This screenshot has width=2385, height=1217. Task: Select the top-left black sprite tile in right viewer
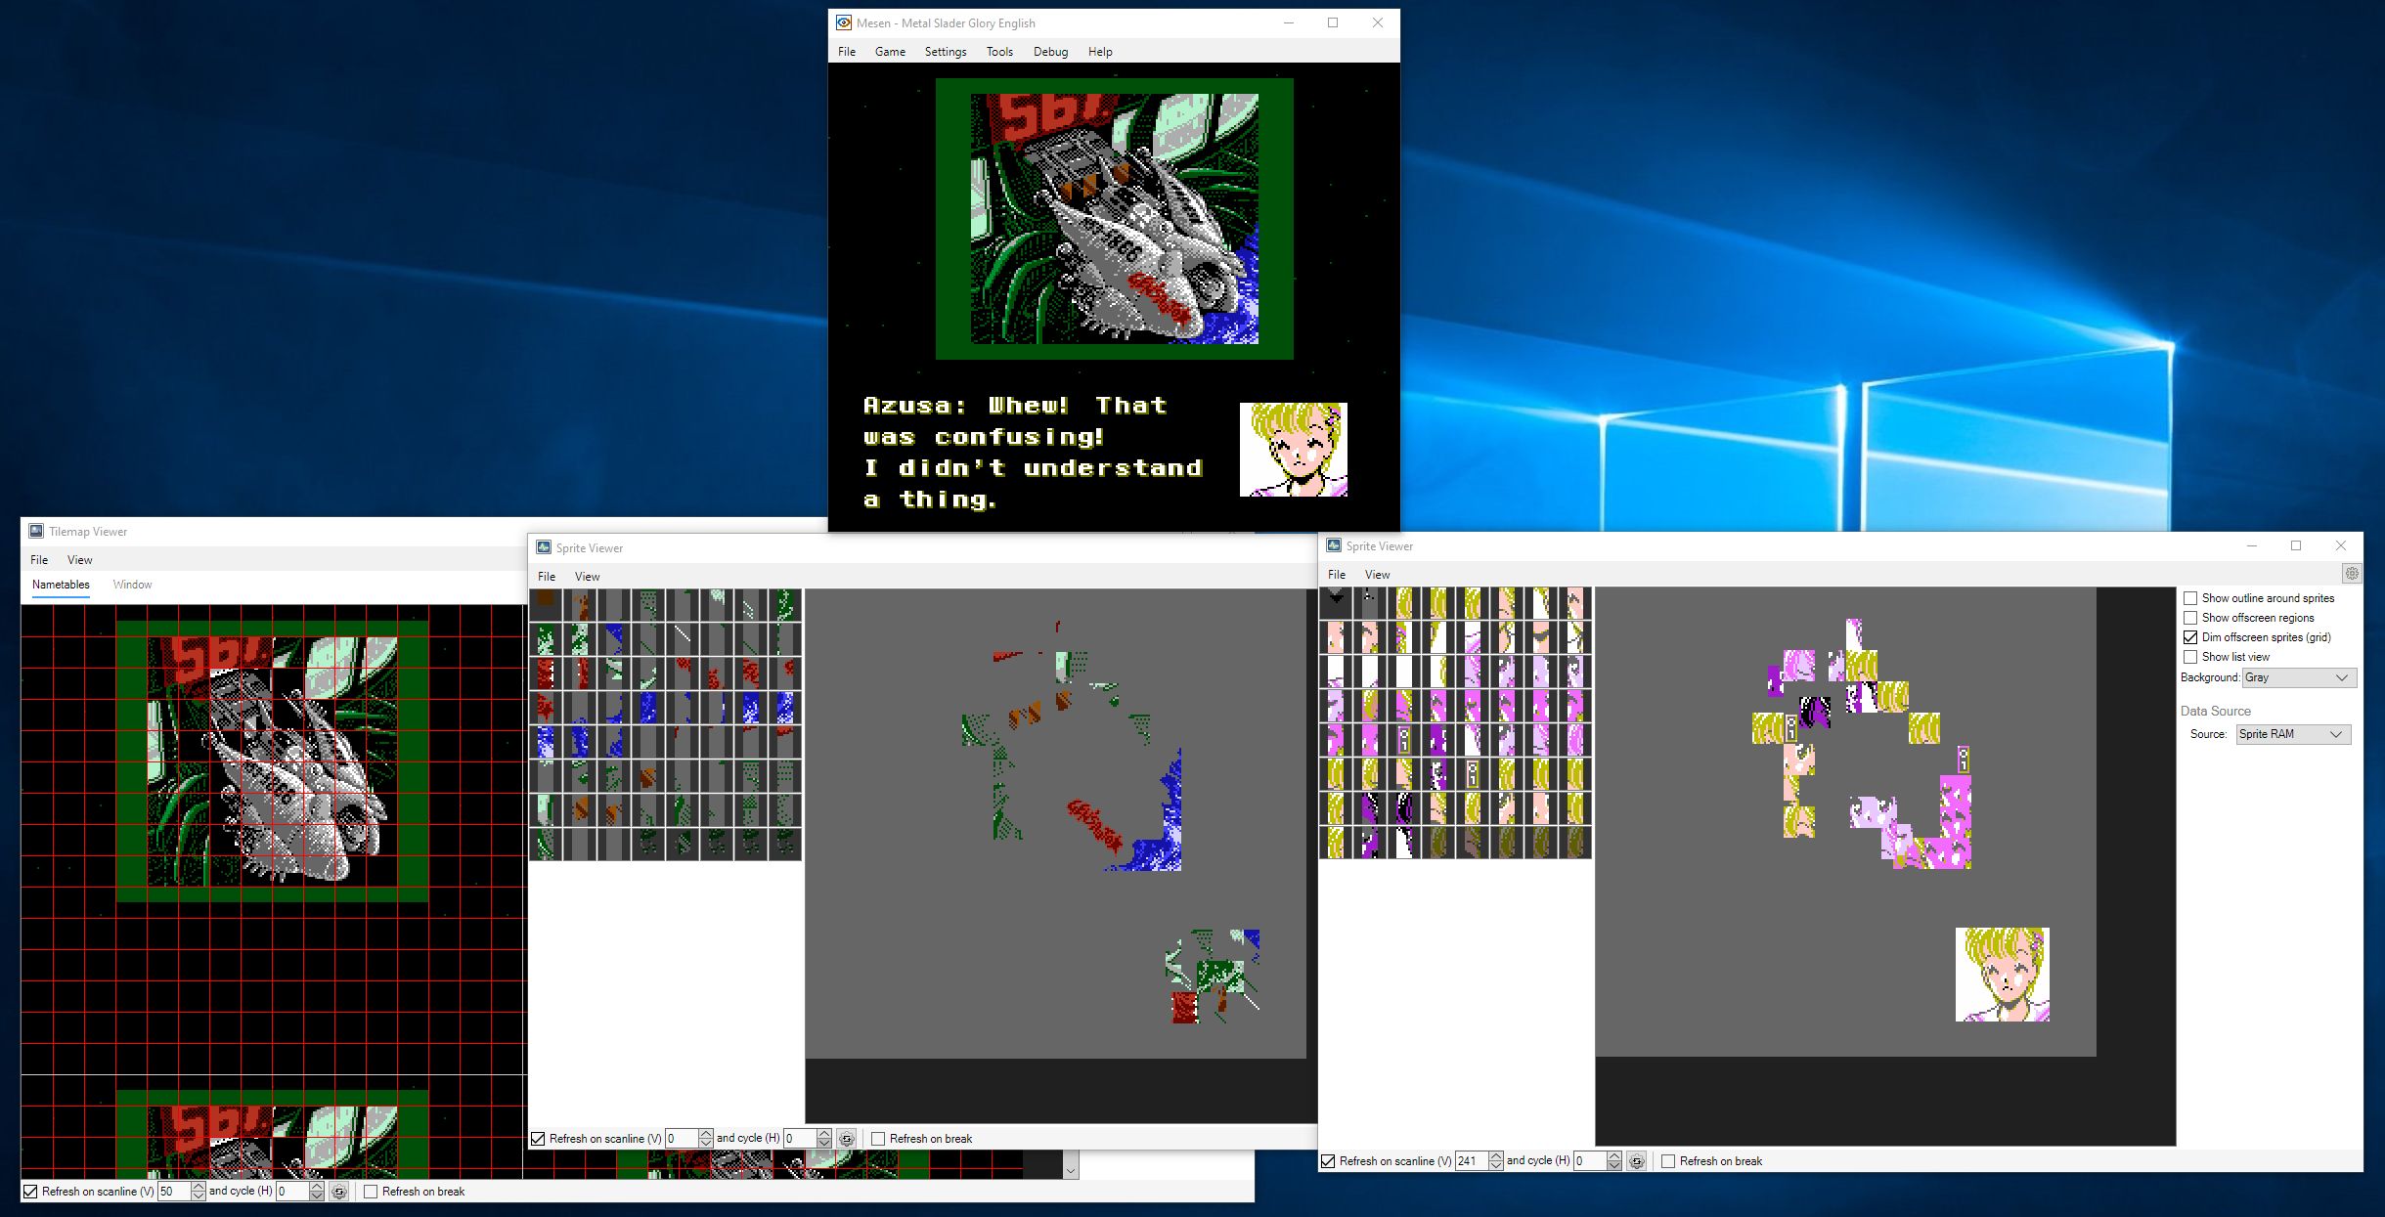click(x=1336, y=602)
